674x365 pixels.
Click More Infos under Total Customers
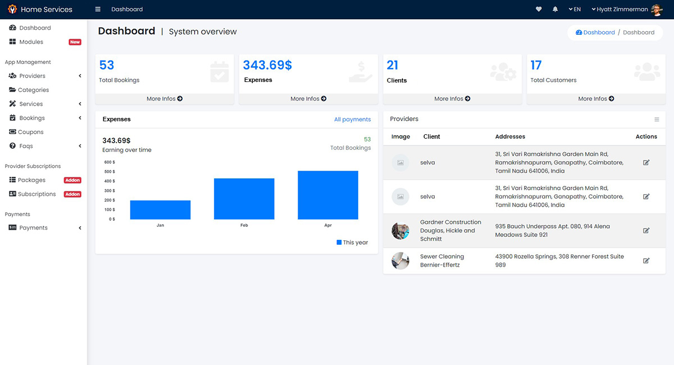[596, 99]
